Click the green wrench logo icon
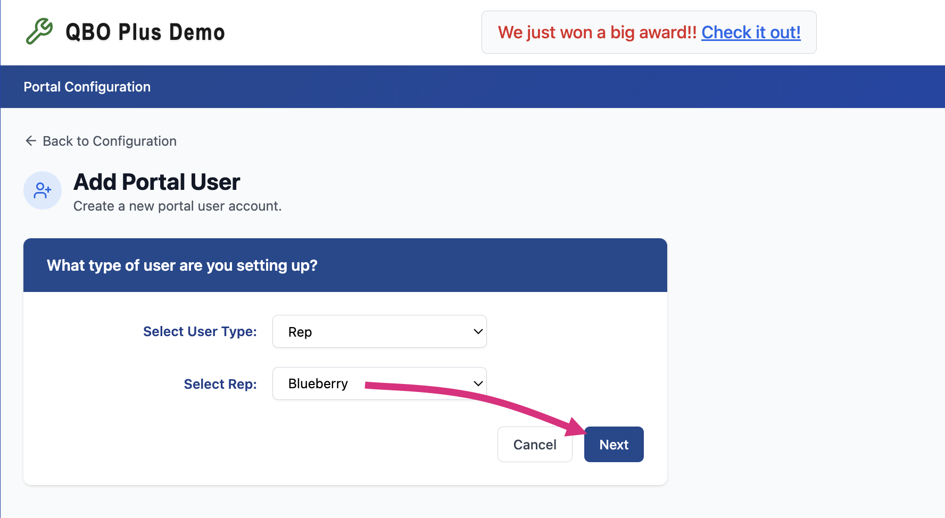The image size is (945, 518). click(39, 31)
